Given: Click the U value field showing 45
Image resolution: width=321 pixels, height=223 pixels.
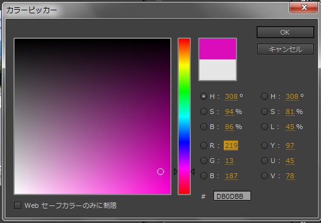Looking at the screenshot, I should point(290,161).
